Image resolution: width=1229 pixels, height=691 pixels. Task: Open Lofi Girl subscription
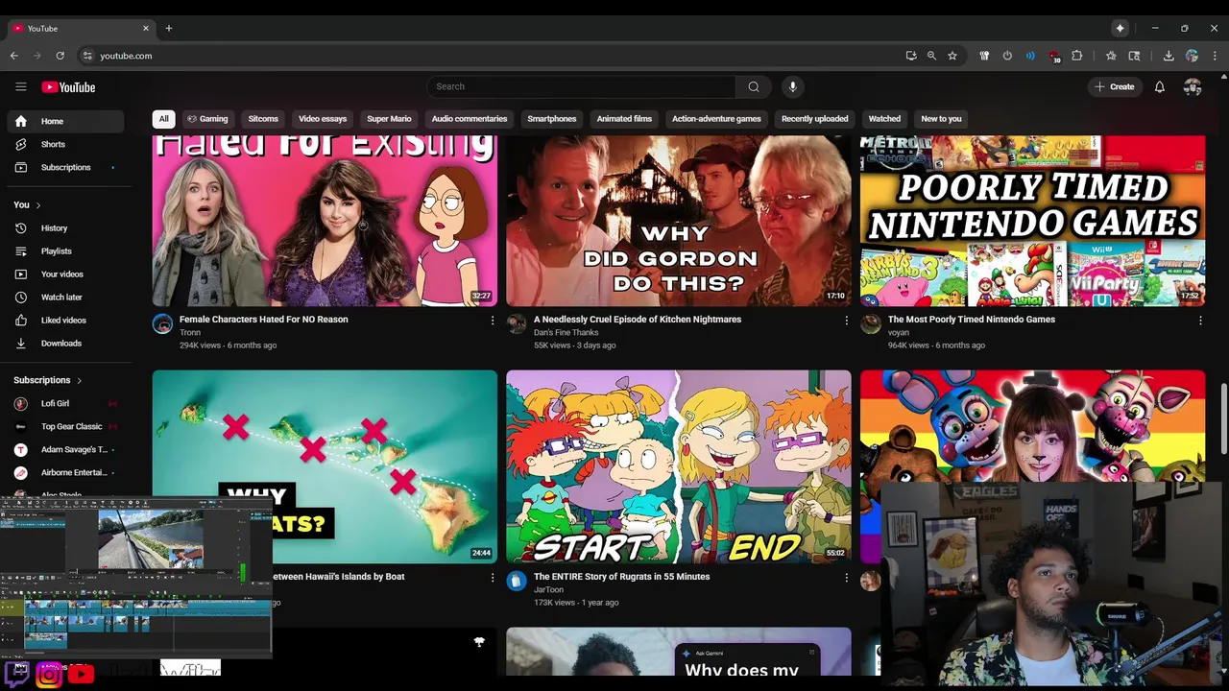coord(65,403)
